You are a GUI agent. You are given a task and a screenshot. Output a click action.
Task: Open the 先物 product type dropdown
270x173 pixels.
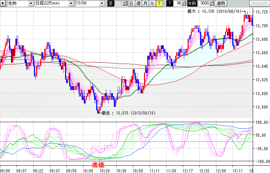pyautogui.click(x=31, y=3)
